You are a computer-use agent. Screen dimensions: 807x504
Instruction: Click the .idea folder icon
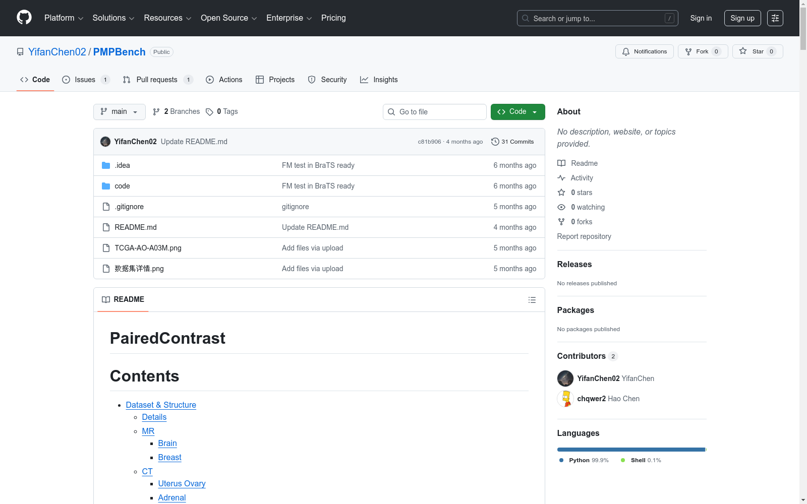(x=106, y=165)
